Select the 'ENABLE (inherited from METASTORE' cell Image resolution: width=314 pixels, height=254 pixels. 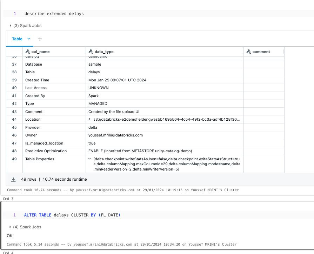click(165, 151)
